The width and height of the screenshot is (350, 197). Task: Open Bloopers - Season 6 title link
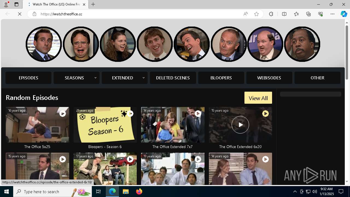click(105, 147)
